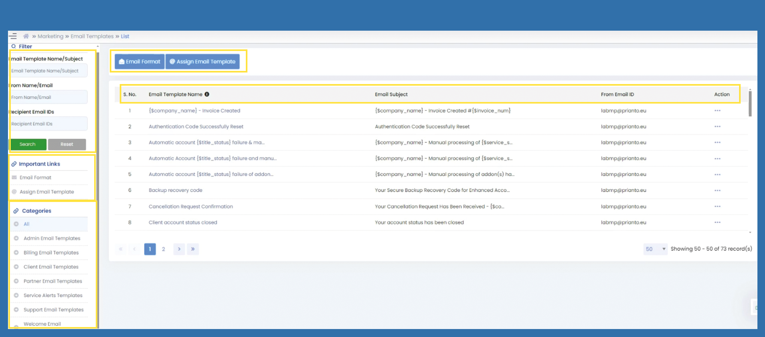The image size is (765, 337).
Task: Open action dots for Backup recovery code
Action: pos(717,190)
